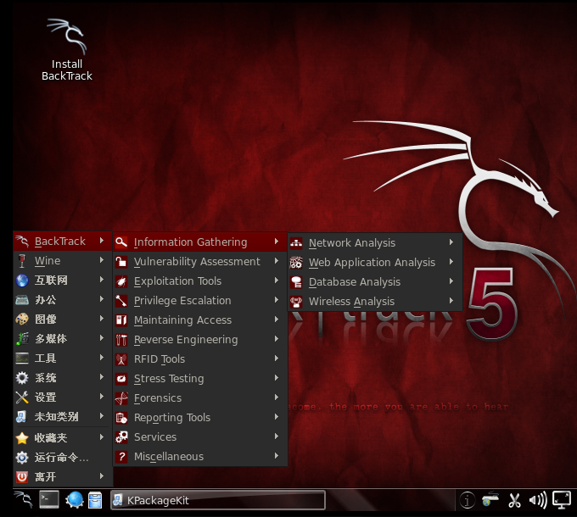Open the 互联网 menu entry
The height and width of the screenshot is (517, 577).
[62, 281]
